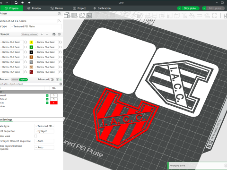Switch Process scope to Global
227x170 pixels.
15,80
